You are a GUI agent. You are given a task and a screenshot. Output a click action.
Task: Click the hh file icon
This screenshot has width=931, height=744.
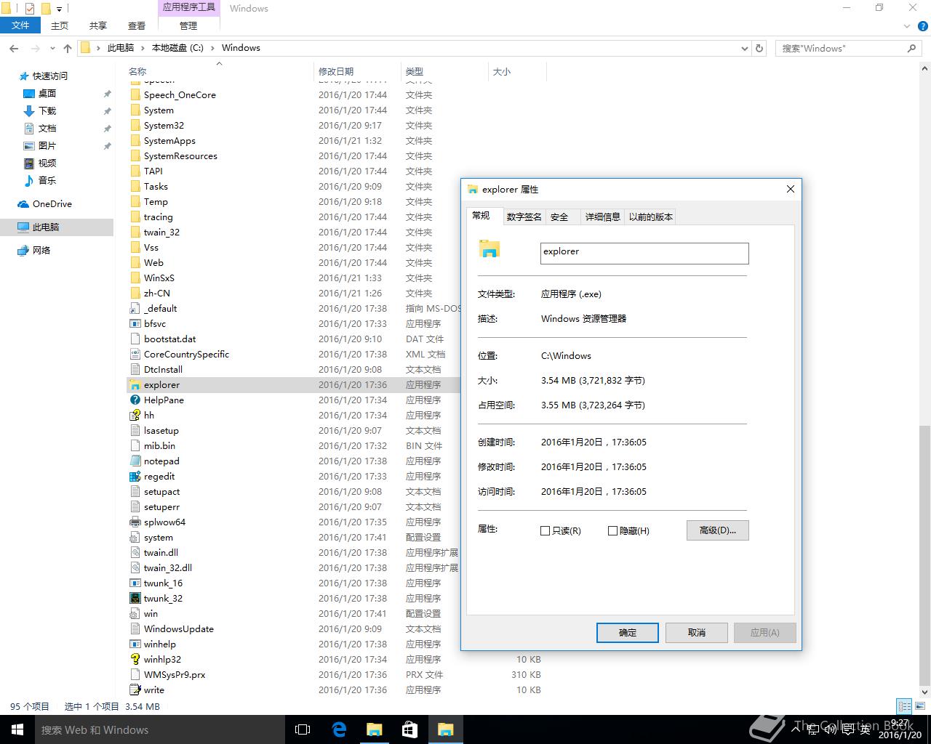tap(135, 416)
